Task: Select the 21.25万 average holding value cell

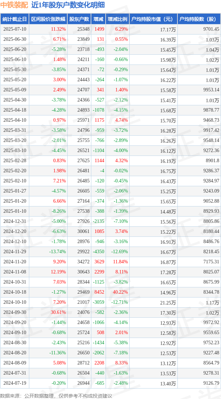Action: [169, 302]
